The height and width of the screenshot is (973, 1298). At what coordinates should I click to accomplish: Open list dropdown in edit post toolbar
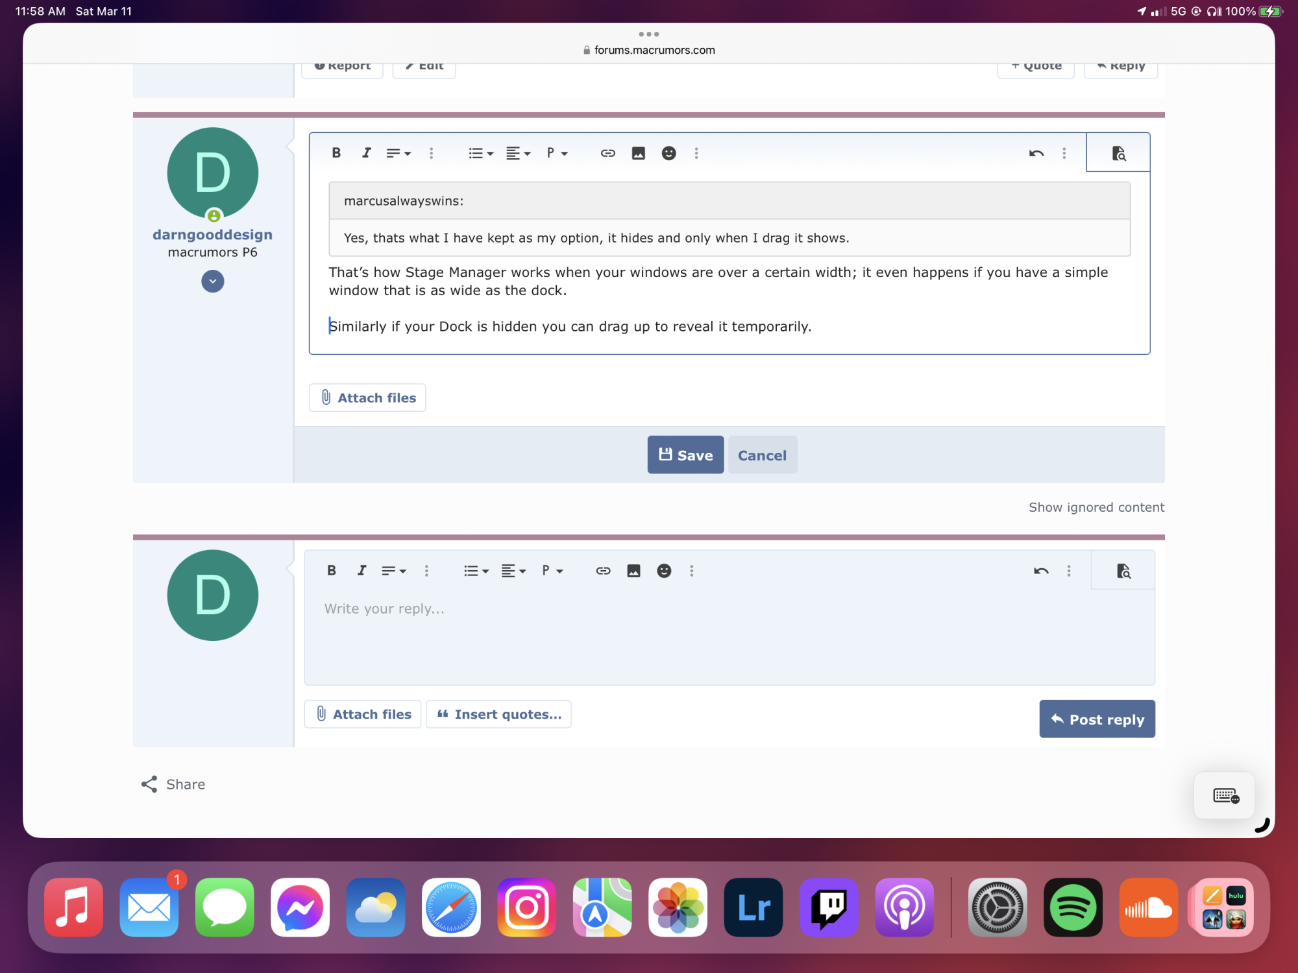pos(481,153)
